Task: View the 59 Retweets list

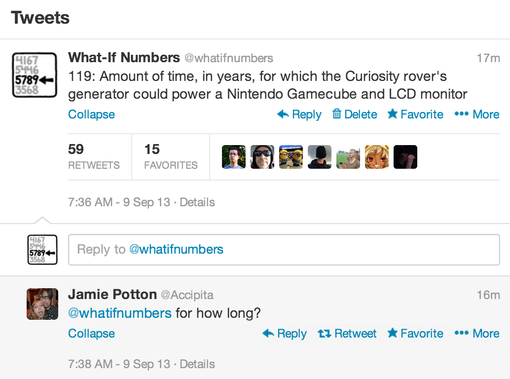Action: (x=94, y=156)
